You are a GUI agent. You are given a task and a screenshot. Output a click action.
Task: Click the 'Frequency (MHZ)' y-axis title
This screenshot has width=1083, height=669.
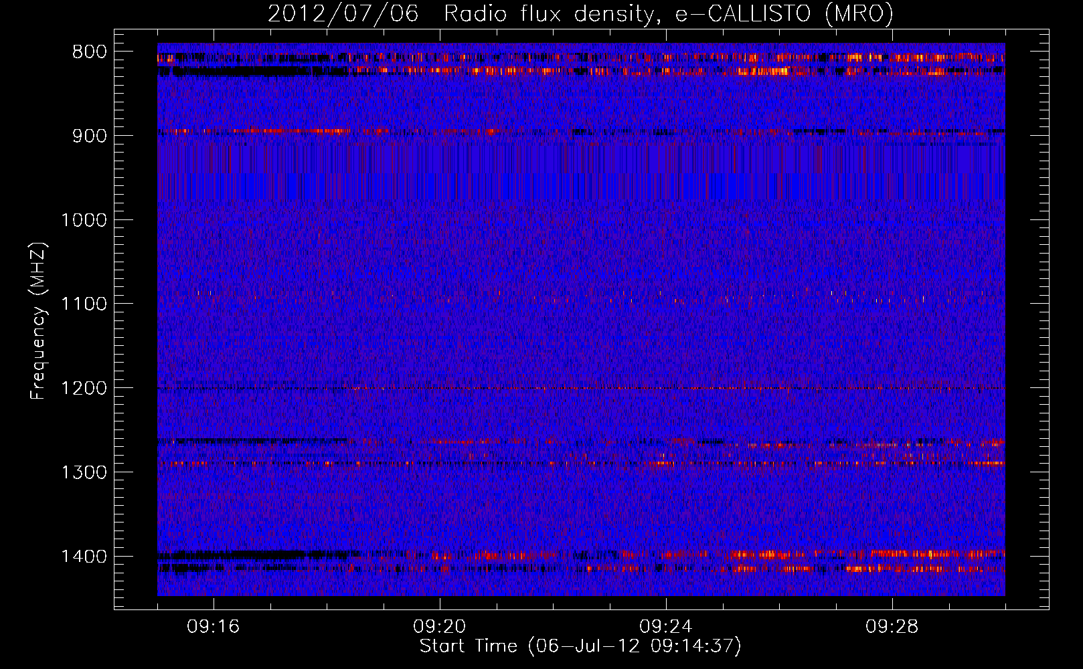pos(39,320)
